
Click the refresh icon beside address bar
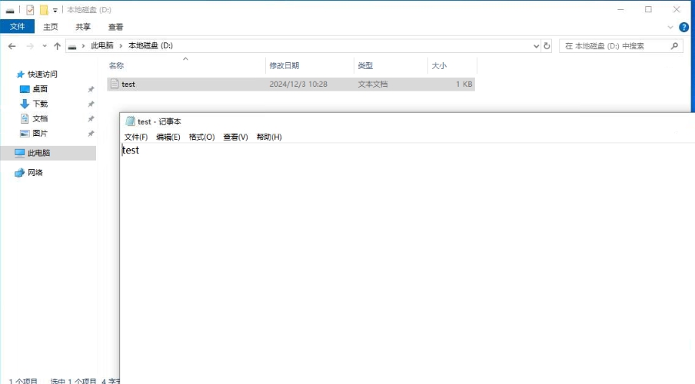(x=547, y=46)
